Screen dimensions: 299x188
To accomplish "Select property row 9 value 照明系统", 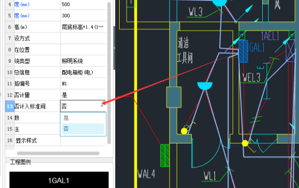I will pos(83,60).
